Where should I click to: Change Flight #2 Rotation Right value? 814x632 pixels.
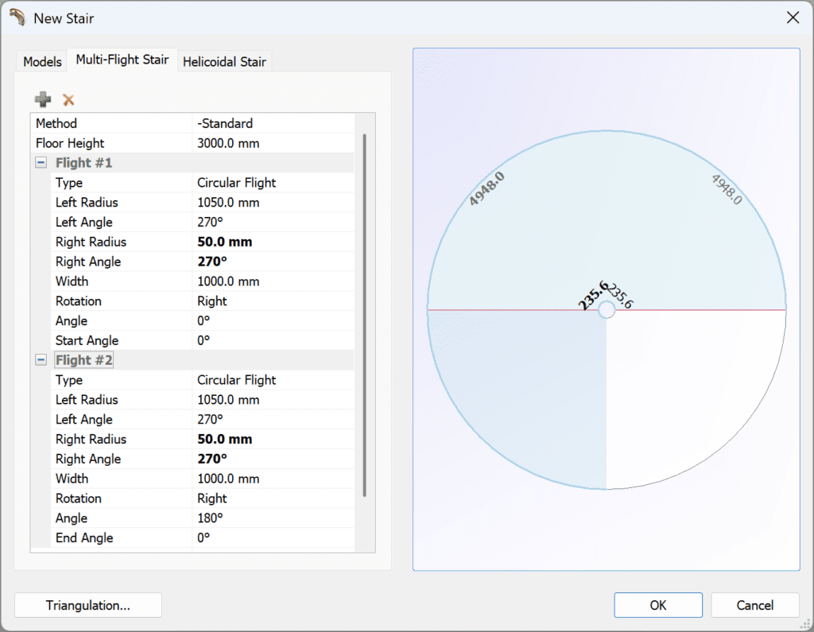point(273,498)
